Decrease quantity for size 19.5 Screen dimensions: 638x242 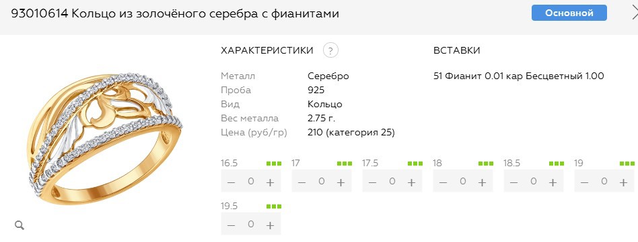[231, 225]
